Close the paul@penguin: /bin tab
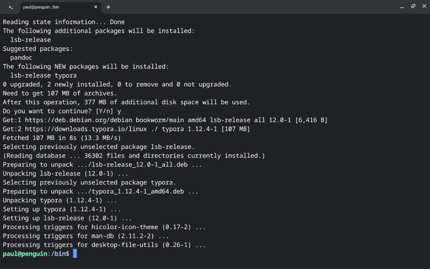Screen dimensions: 430x269 [96, 7]
